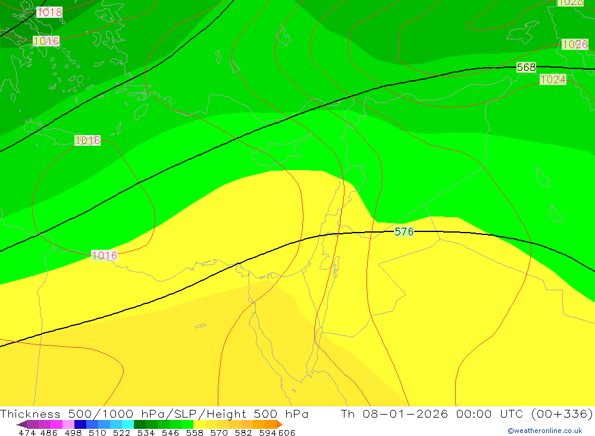
Task: Click the 606 legend value
Action: point(287,432)
